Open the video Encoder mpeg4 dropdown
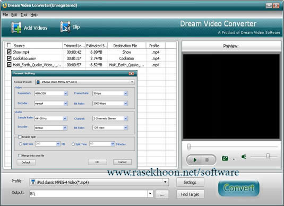 coord(66,104)
